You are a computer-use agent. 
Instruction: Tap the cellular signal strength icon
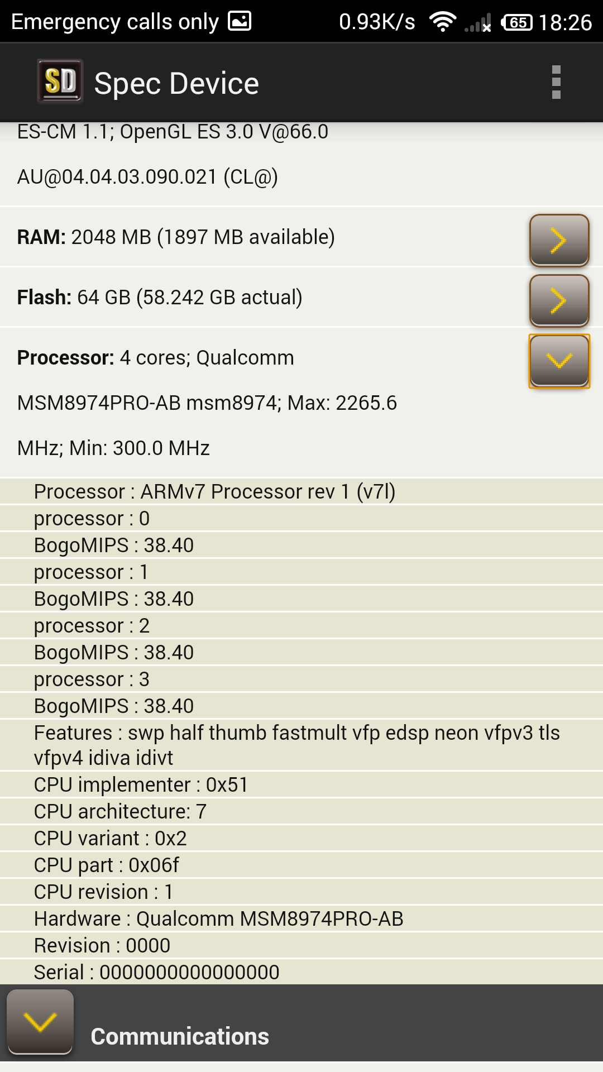(478, 23)
